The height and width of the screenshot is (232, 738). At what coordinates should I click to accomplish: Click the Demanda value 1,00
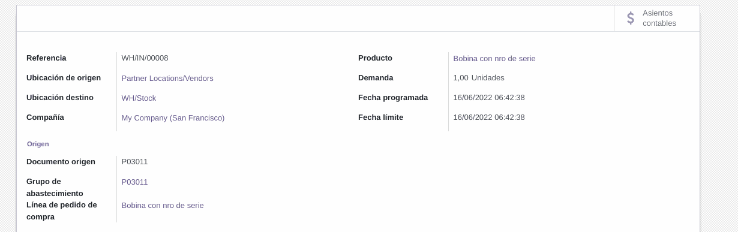461,77
